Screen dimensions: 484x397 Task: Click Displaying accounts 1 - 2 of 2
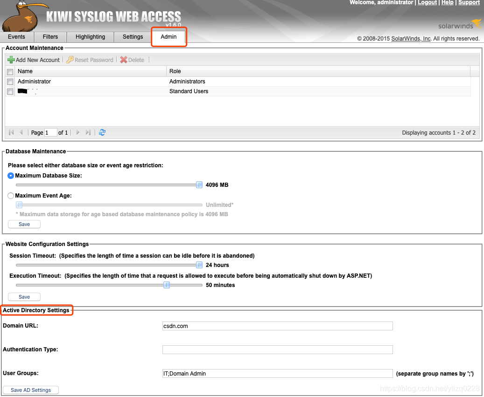pos(439,133)
